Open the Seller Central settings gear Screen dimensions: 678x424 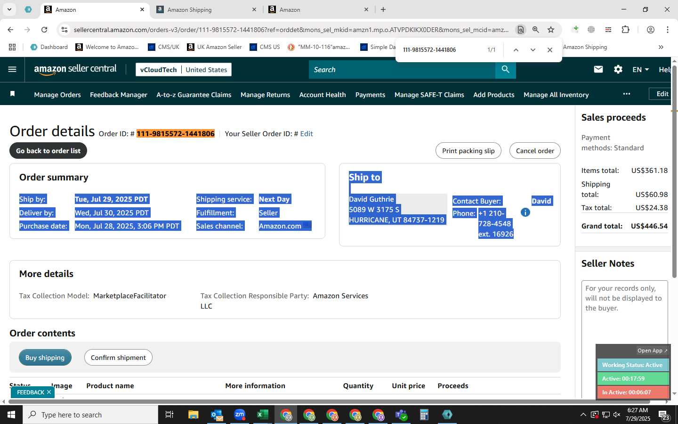tap(618, 69)
